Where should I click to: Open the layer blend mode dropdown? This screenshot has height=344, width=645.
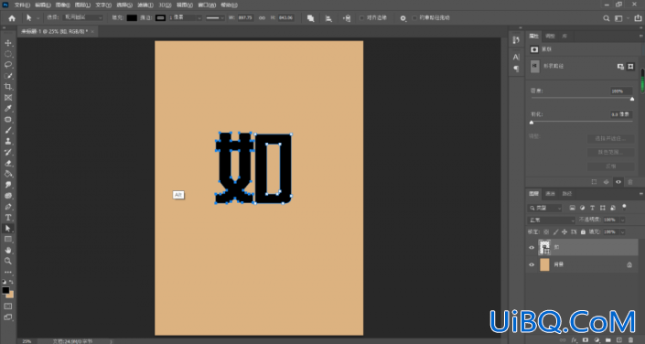(x=552, y=220)
